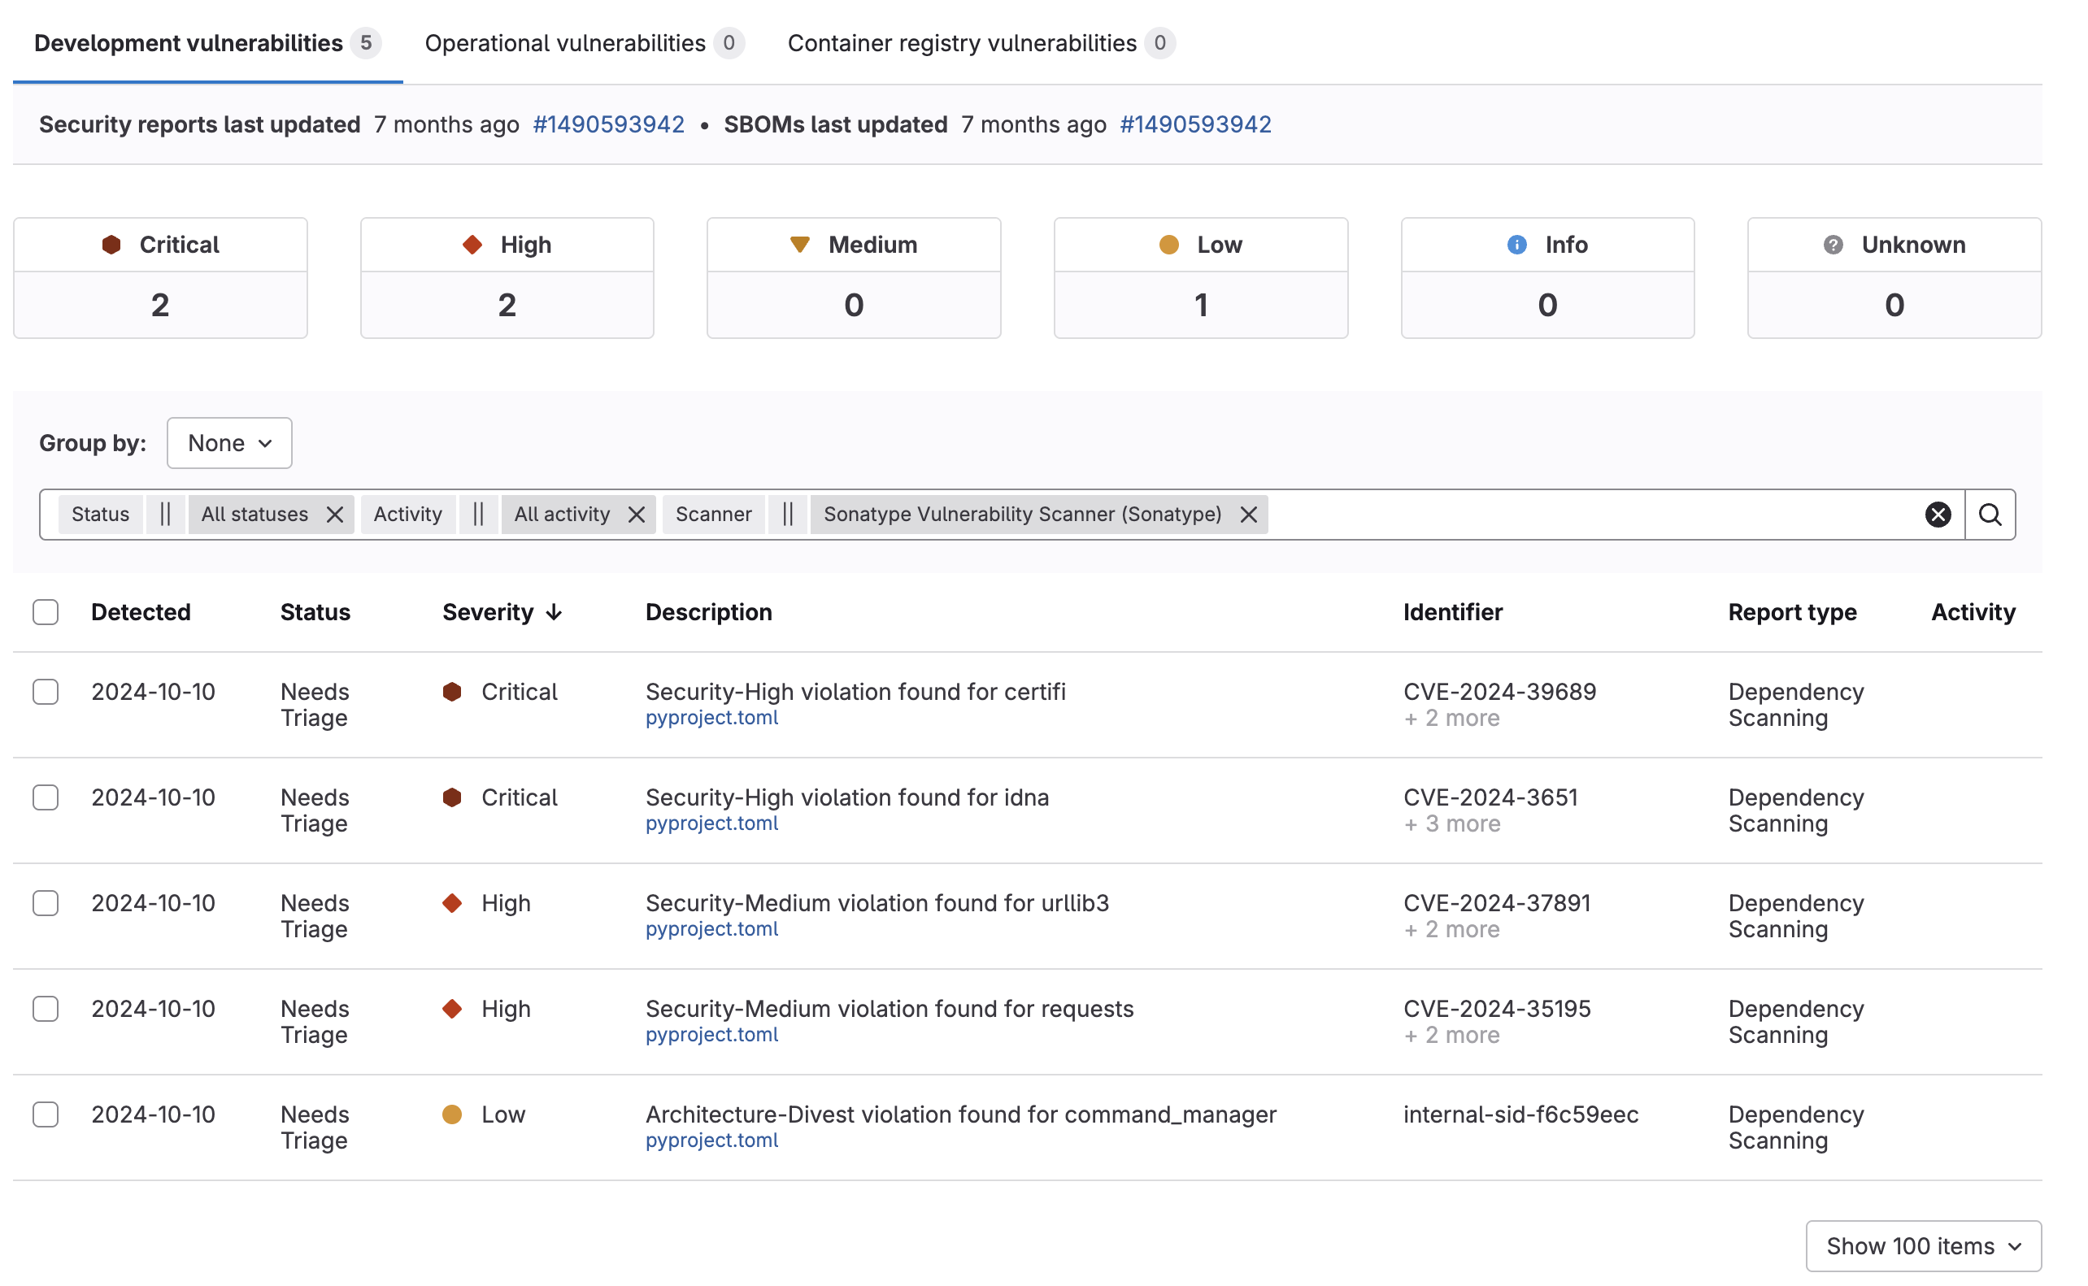Open pyproject.toml link under requests
The width and height of the screenshot is (2088, 1286).
tap(712, 1034)
